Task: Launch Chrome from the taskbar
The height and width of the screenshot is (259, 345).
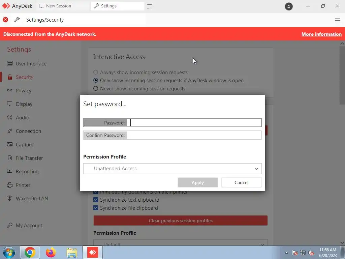Action: (x=30, y=252)
